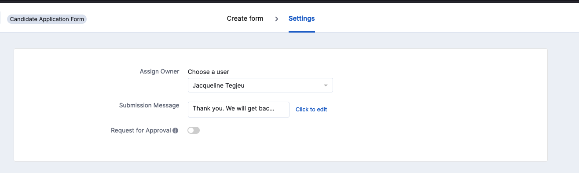Viewport: 579px width, 173px height.
Task: Select the Settings tab
Action: tap(302, 18)
